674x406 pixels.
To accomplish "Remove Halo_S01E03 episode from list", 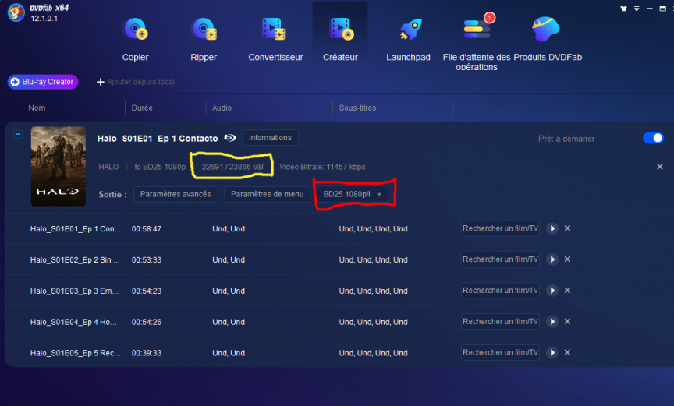I will coord(567,291).
